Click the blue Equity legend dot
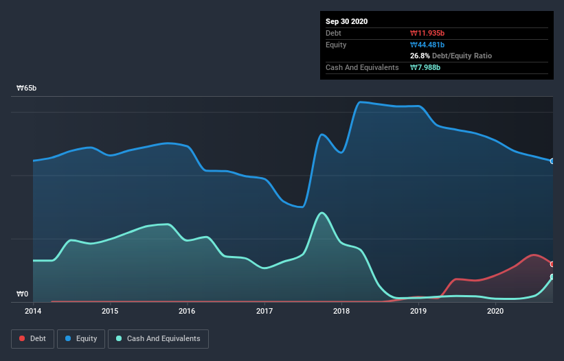 [x=68, y=338]
